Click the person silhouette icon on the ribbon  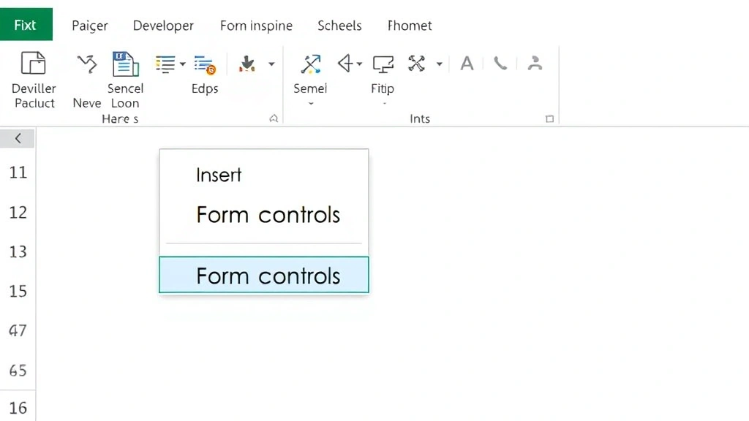[535, 64]
